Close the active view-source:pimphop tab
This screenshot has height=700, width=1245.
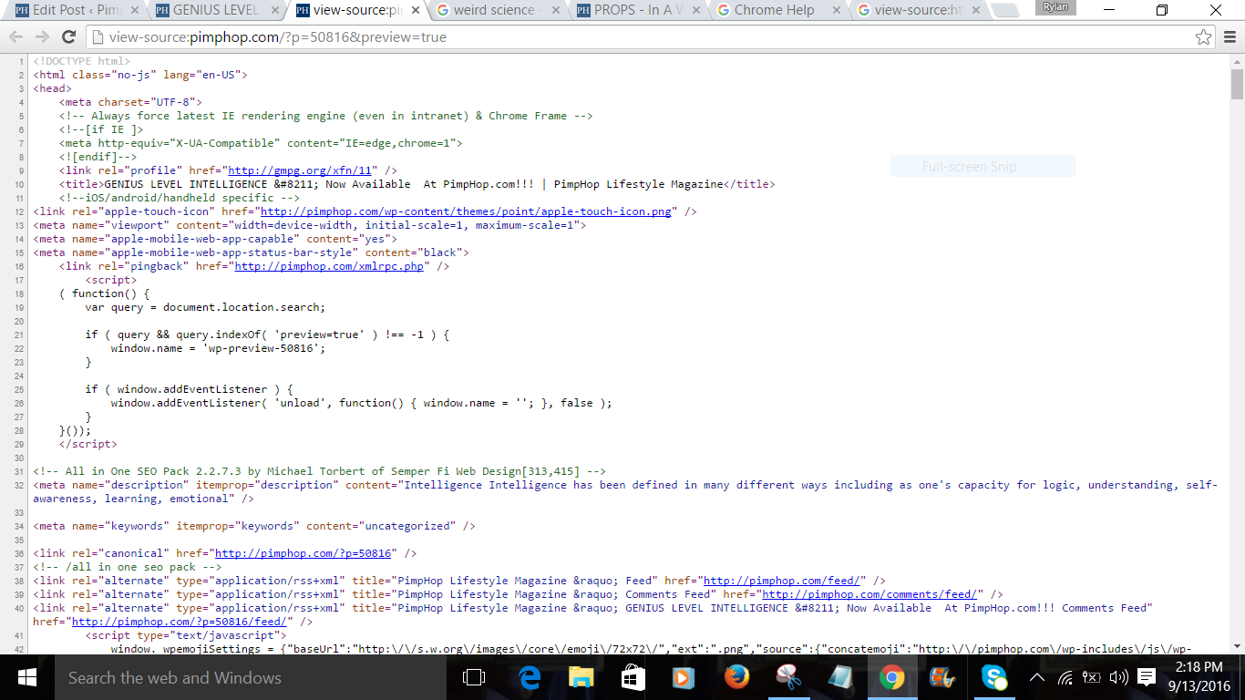point(415,11)
